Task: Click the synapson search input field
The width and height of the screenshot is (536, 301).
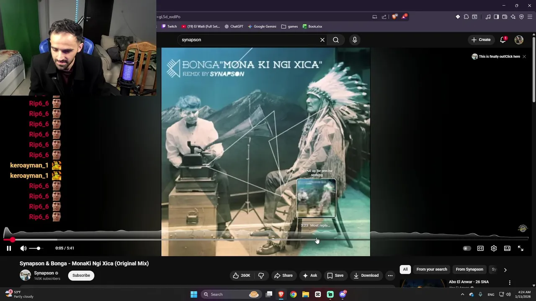Action: point(249,40)
